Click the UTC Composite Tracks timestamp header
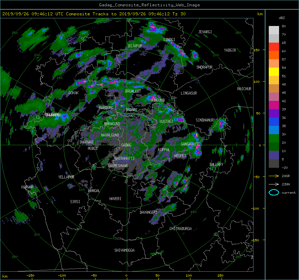This screenshot has height=280, width=299. click(94, 14)
